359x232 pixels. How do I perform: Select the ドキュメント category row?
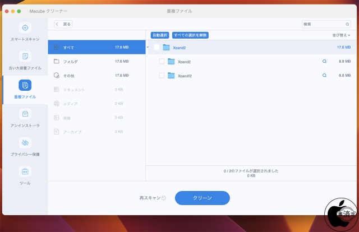click(x=96, y=90)
